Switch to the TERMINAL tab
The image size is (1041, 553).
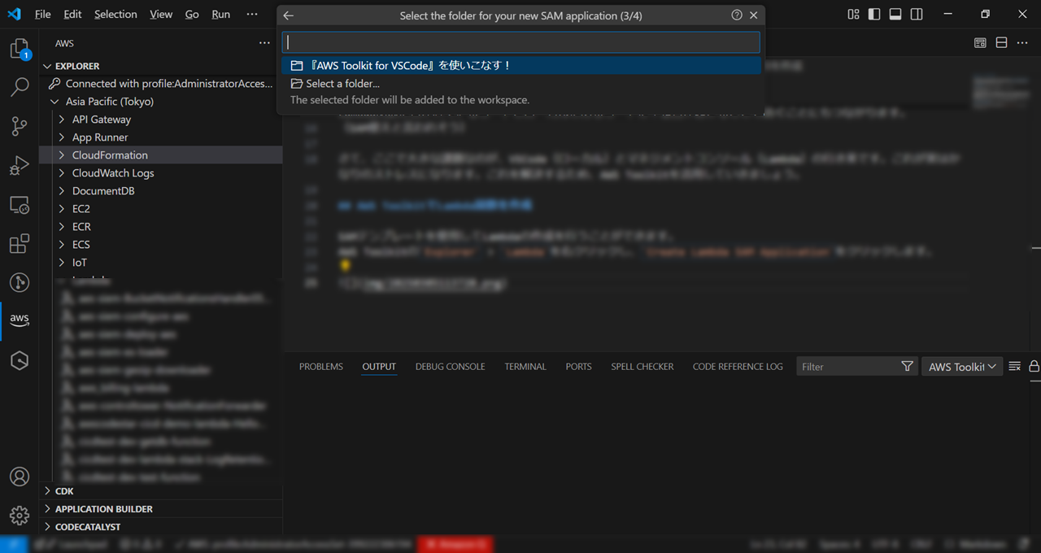tap(525, 366)
